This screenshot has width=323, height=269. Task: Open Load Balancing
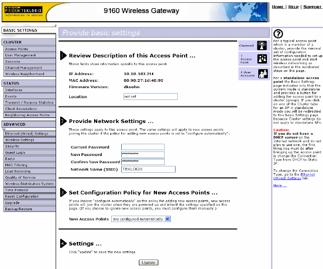click(x=29, y=171)
